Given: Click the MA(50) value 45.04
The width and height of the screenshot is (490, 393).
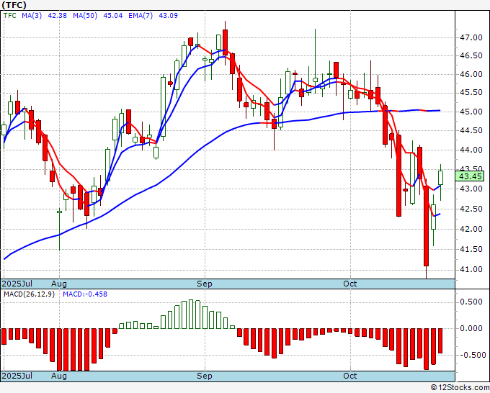Looking at the screenshot, I should point(113,15).
